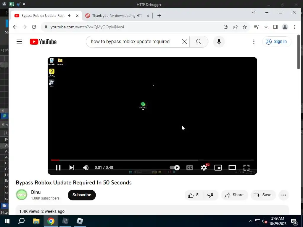303x227 pixels.
Task: Open Roblox from taskbar
Action: point(80,221)
